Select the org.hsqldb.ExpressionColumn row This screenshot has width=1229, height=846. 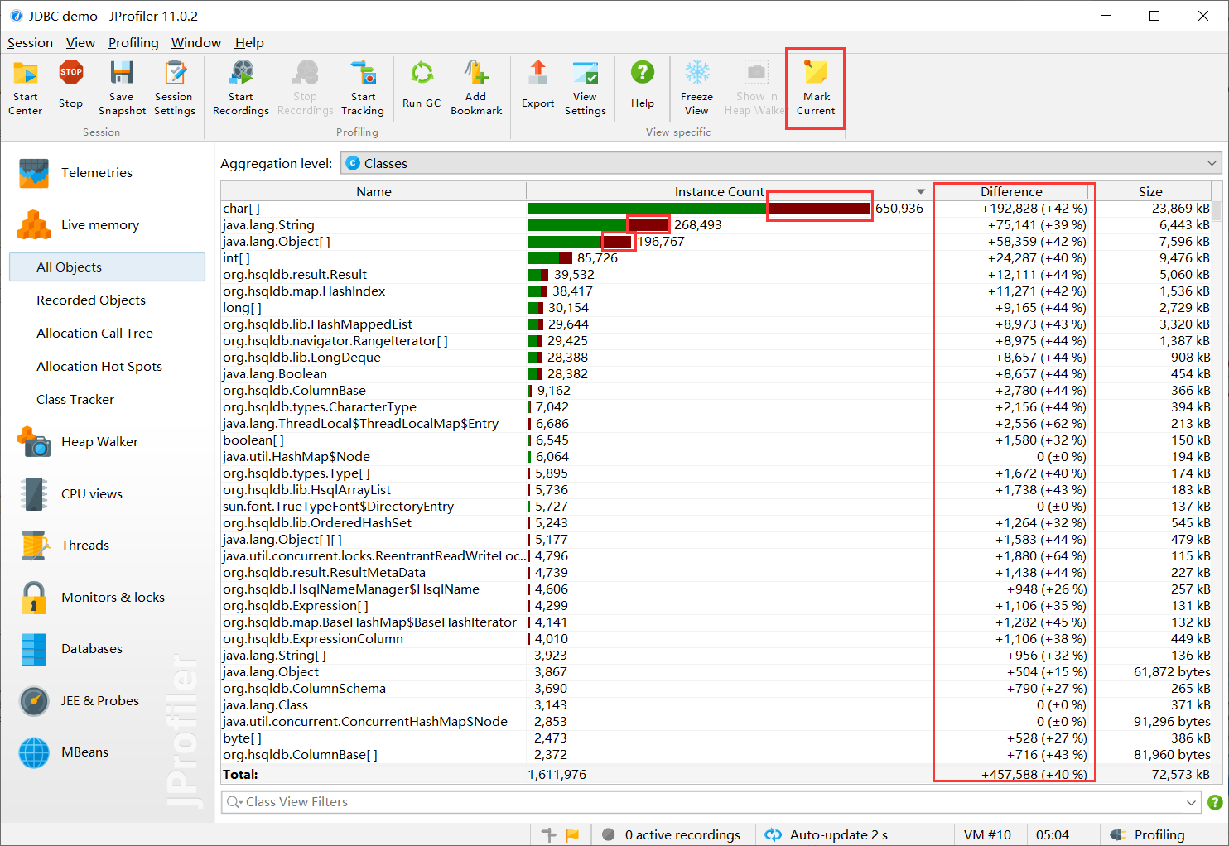coord(716,639)
